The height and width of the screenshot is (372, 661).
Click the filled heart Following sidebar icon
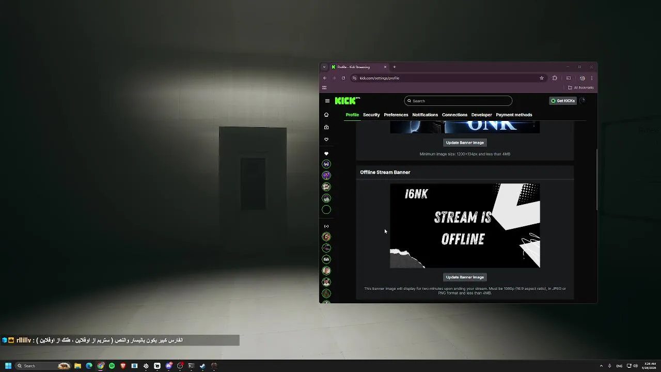326,153
